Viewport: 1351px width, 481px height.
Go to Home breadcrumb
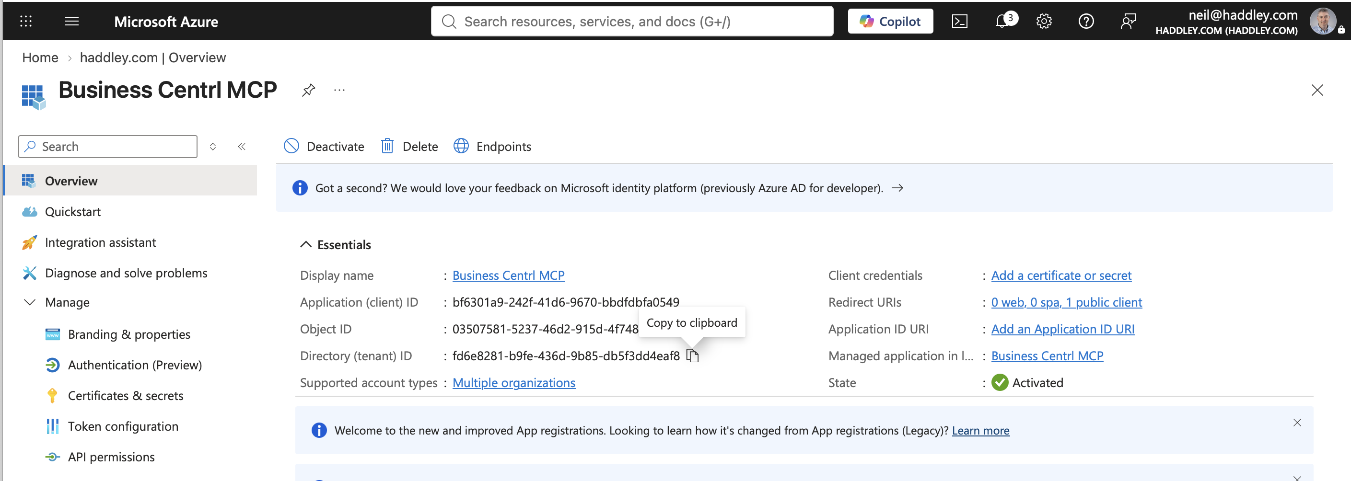pyautogui.click(x=40, y=57)
